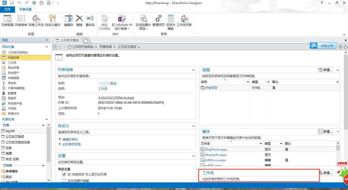Screen dimensions: 348x190
Task: Select 工作流 in site objects list
Action: [12, 63]
